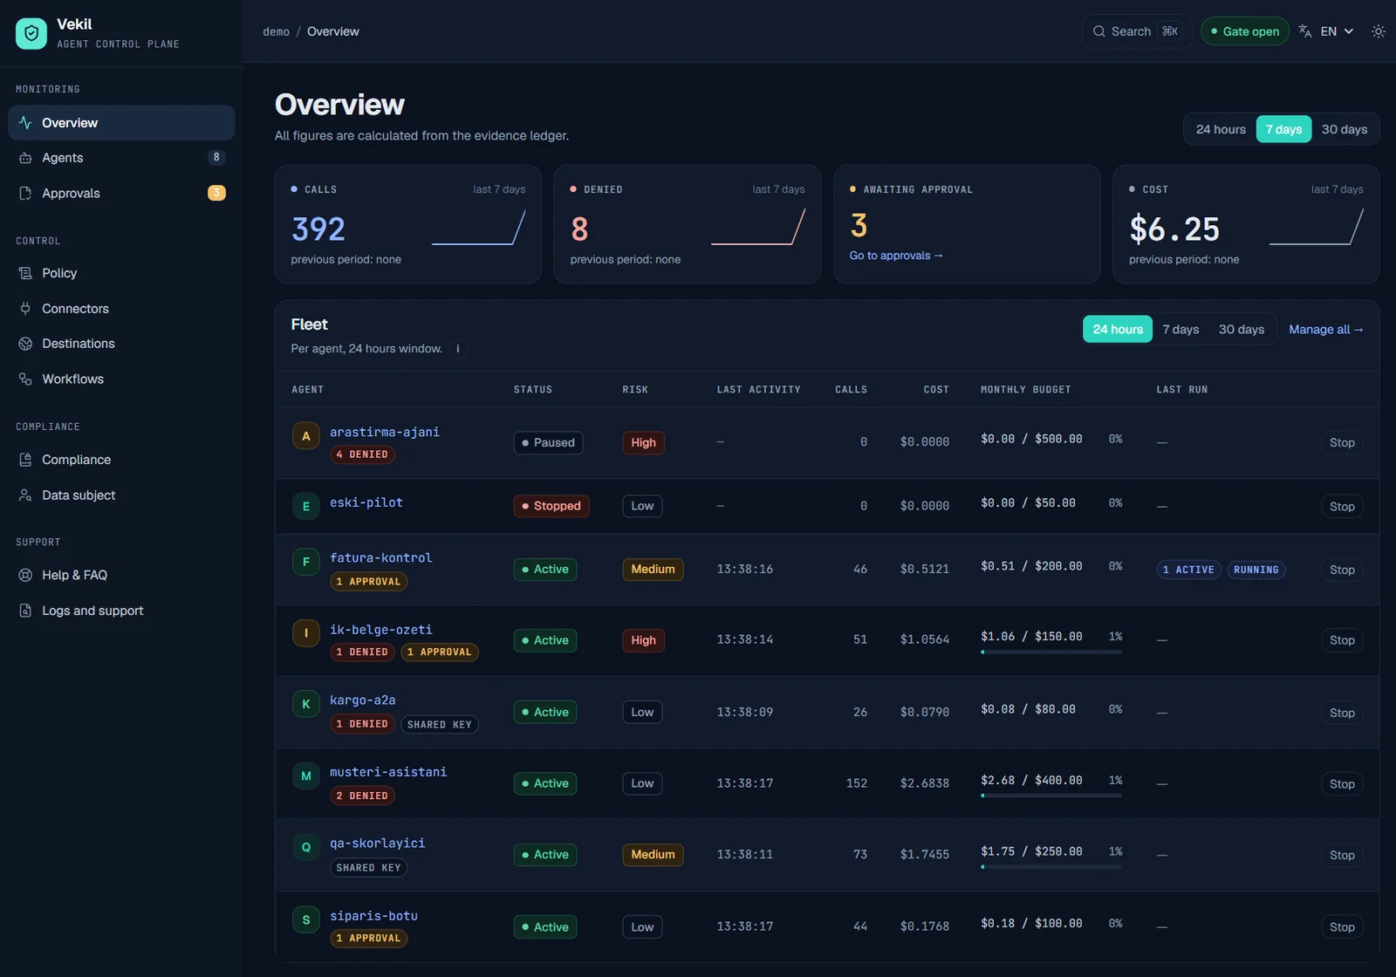Click the Fleet info icon
This screenshot has width=1396, height=977.
click(458, 349)
